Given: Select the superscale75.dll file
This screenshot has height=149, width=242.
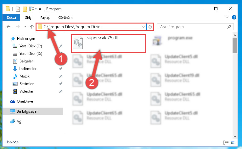Looking at the screenshot, I should pyautogui.click(x=109, y=44).
